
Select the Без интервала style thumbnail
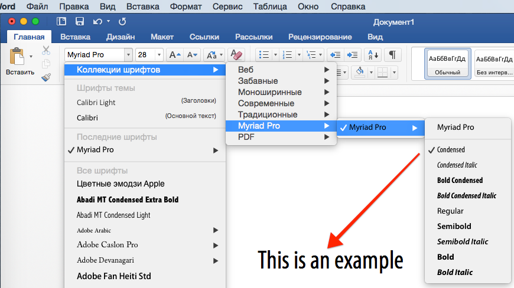(x=494, y=64)
